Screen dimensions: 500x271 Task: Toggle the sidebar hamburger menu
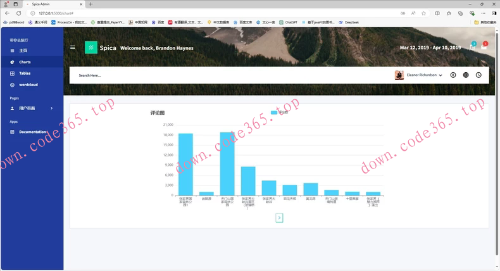pyautogui.click(x=73, y=47)
